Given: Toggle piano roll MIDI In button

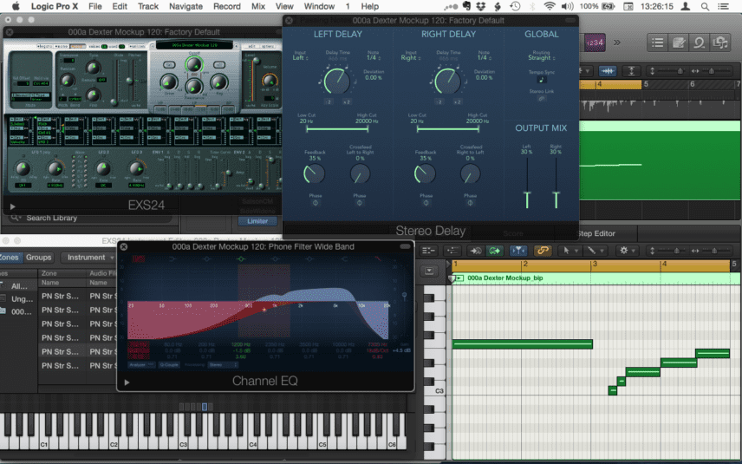Looking at the screenshot, I should 475,251.
